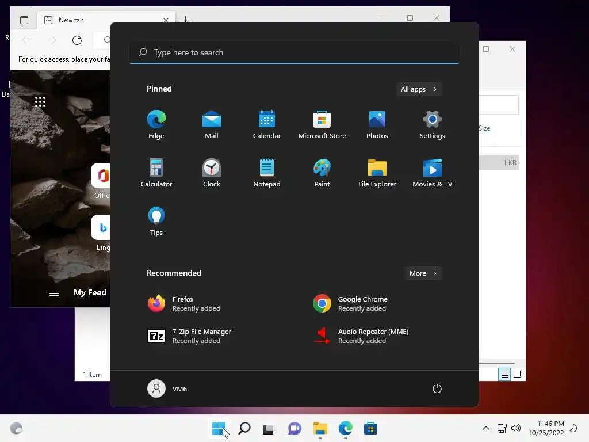This screenshot has width=589, height=442.
Task: Switch File Explorer to large icons view
Action: [517, 374]
